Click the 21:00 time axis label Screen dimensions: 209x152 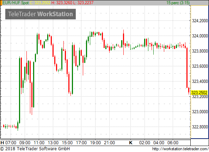pyautogui.click(x=109, y=143)
